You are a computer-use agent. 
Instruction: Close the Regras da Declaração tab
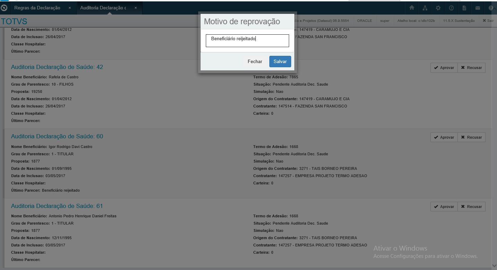70,8
